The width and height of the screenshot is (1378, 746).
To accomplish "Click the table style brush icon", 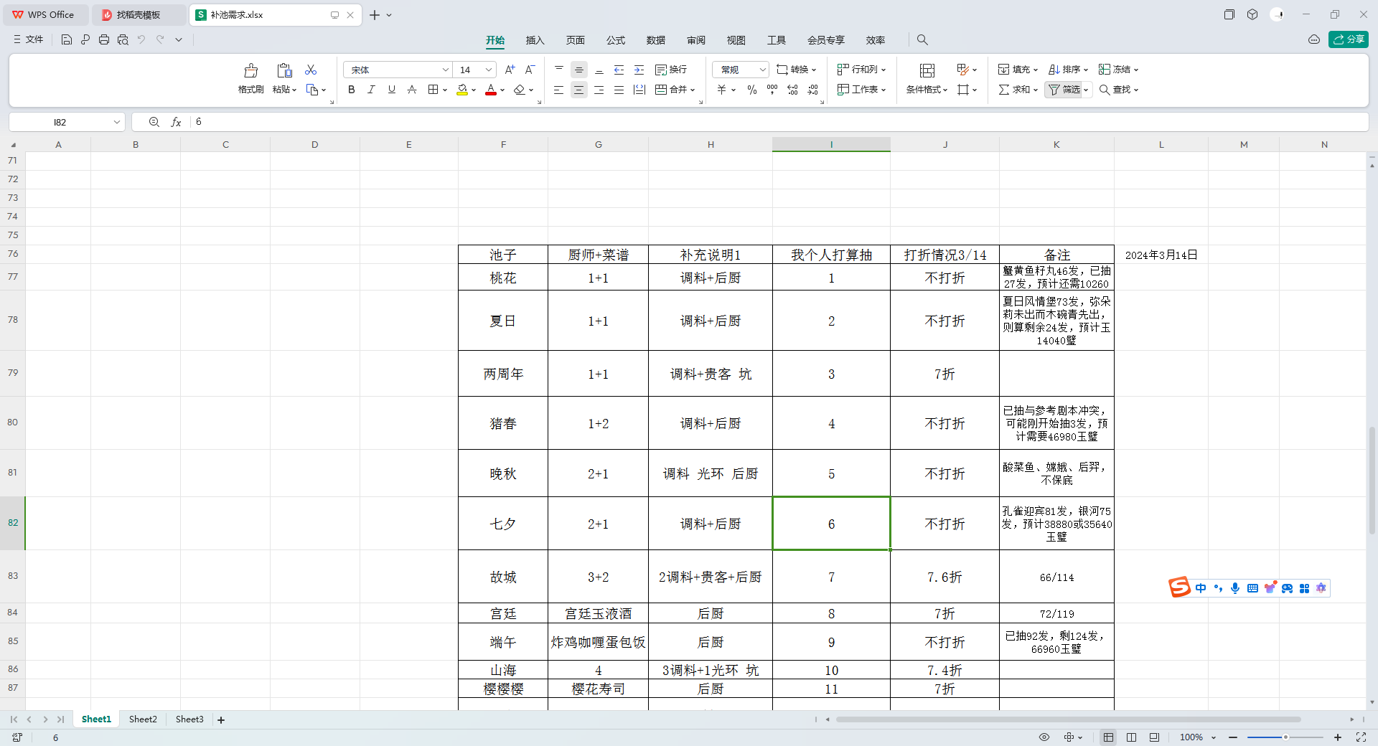I will click(963, 70).
